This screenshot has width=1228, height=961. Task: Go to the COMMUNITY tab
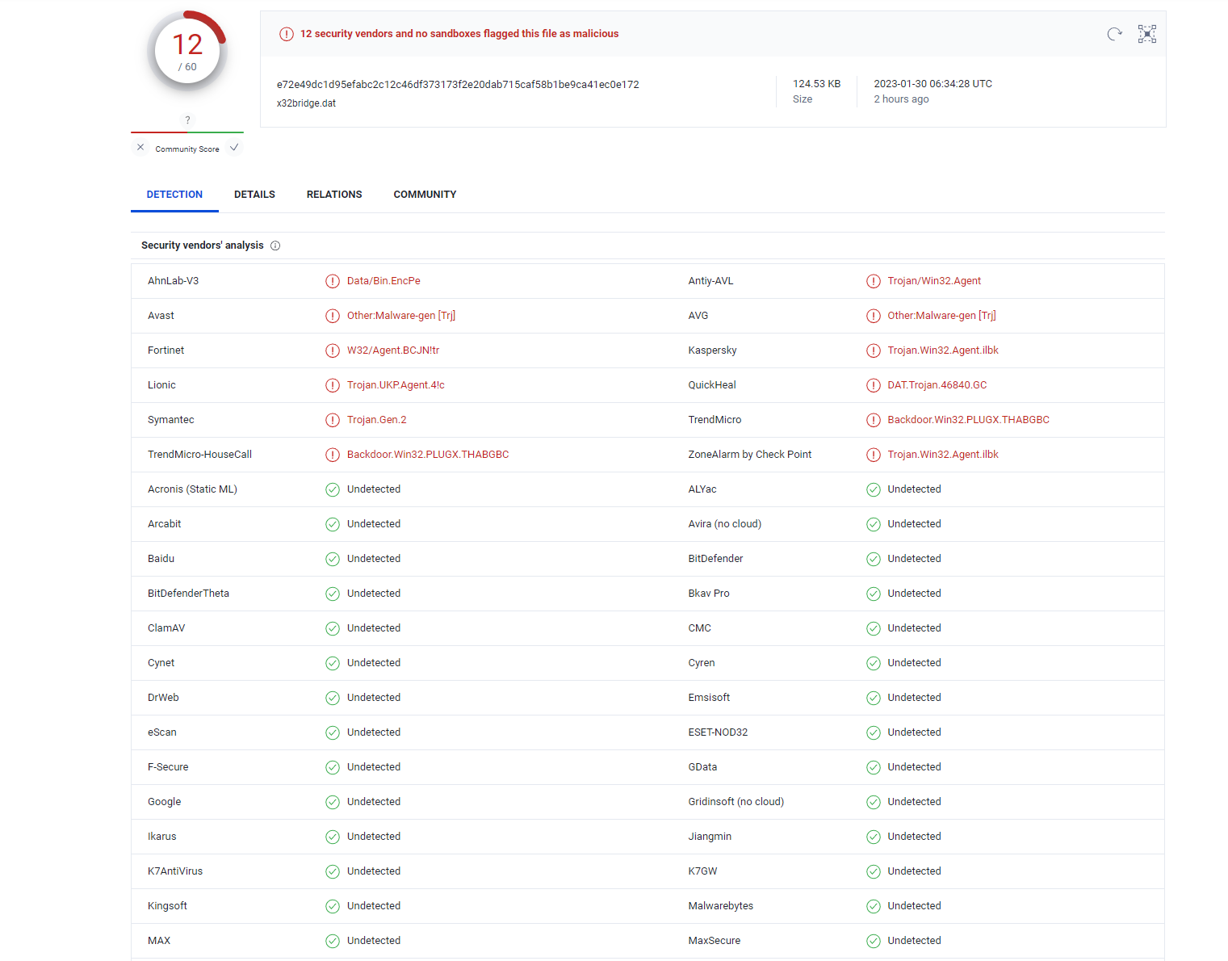pyautogui.click(x=425, y=195)
